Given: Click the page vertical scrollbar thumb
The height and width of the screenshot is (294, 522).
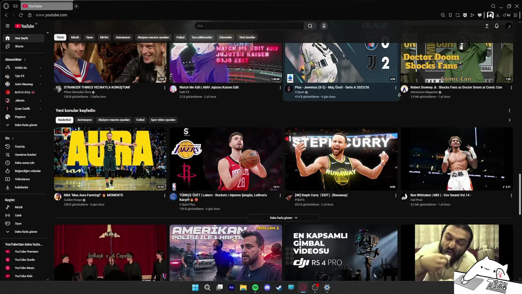Looking at the screenshot, I should 520,194.
